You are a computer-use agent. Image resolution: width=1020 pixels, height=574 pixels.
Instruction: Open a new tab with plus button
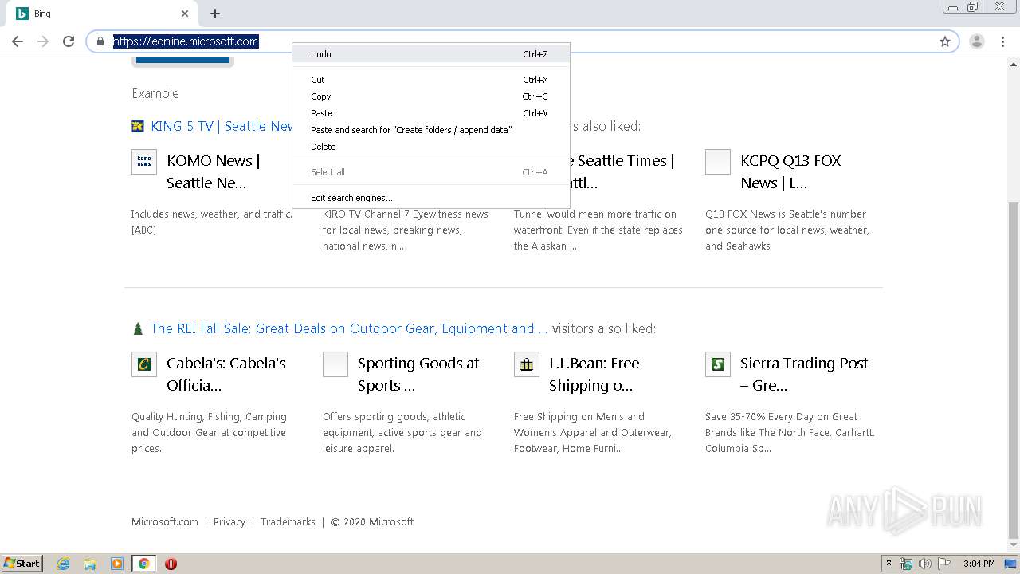click(215, 14)
